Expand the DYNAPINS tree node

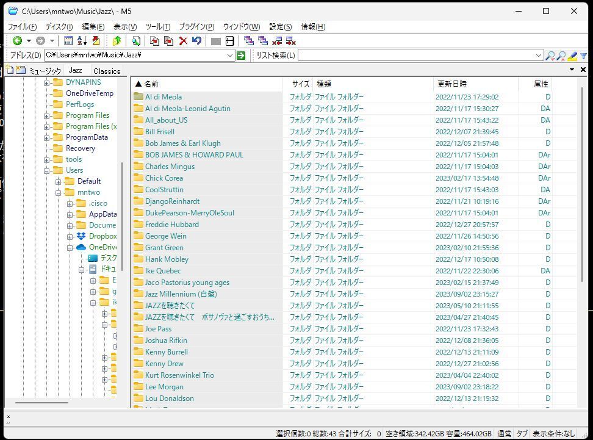point(46,83)
